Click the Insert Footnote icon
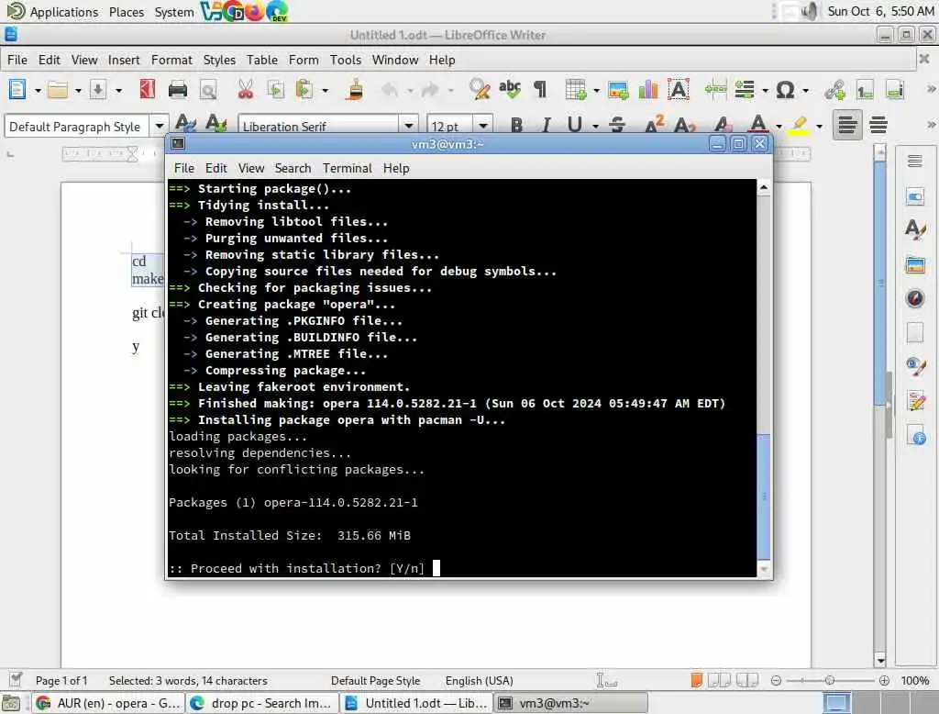Screen dimensions: 939x714 [865, 90]
